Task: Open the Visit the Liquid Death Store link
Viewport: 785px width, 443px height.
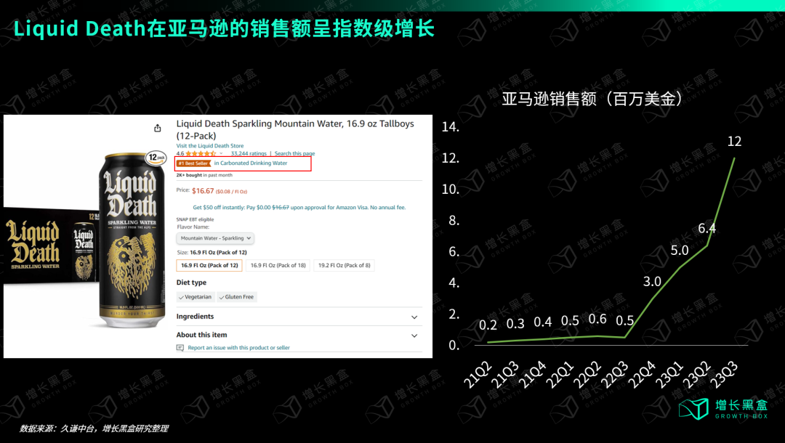Action: tap(209, 145)
